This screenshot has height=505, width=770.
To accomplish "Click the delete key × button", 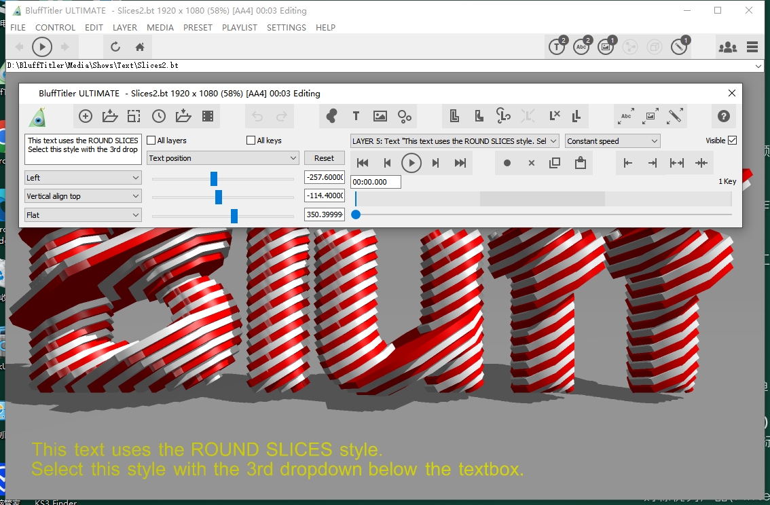I will (532, 163).
